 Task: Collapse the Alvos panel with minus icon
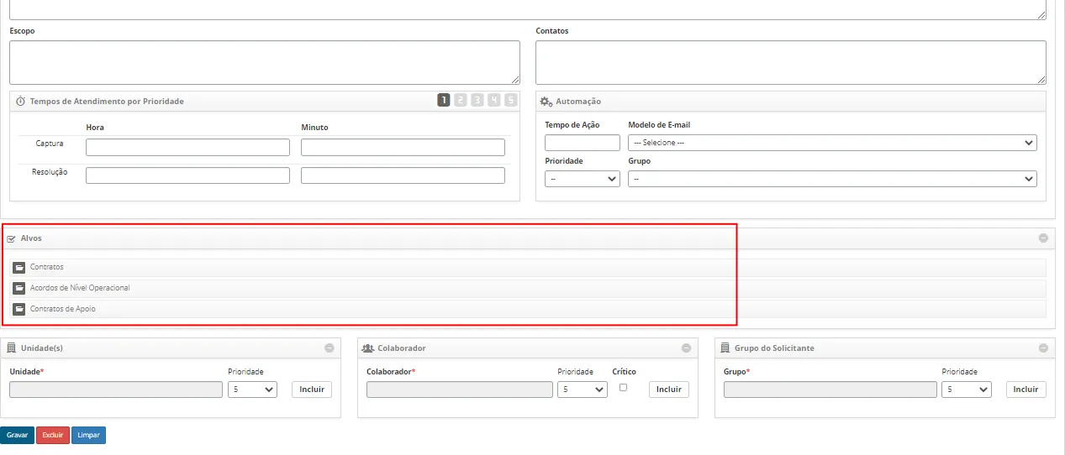(1043, 238)
